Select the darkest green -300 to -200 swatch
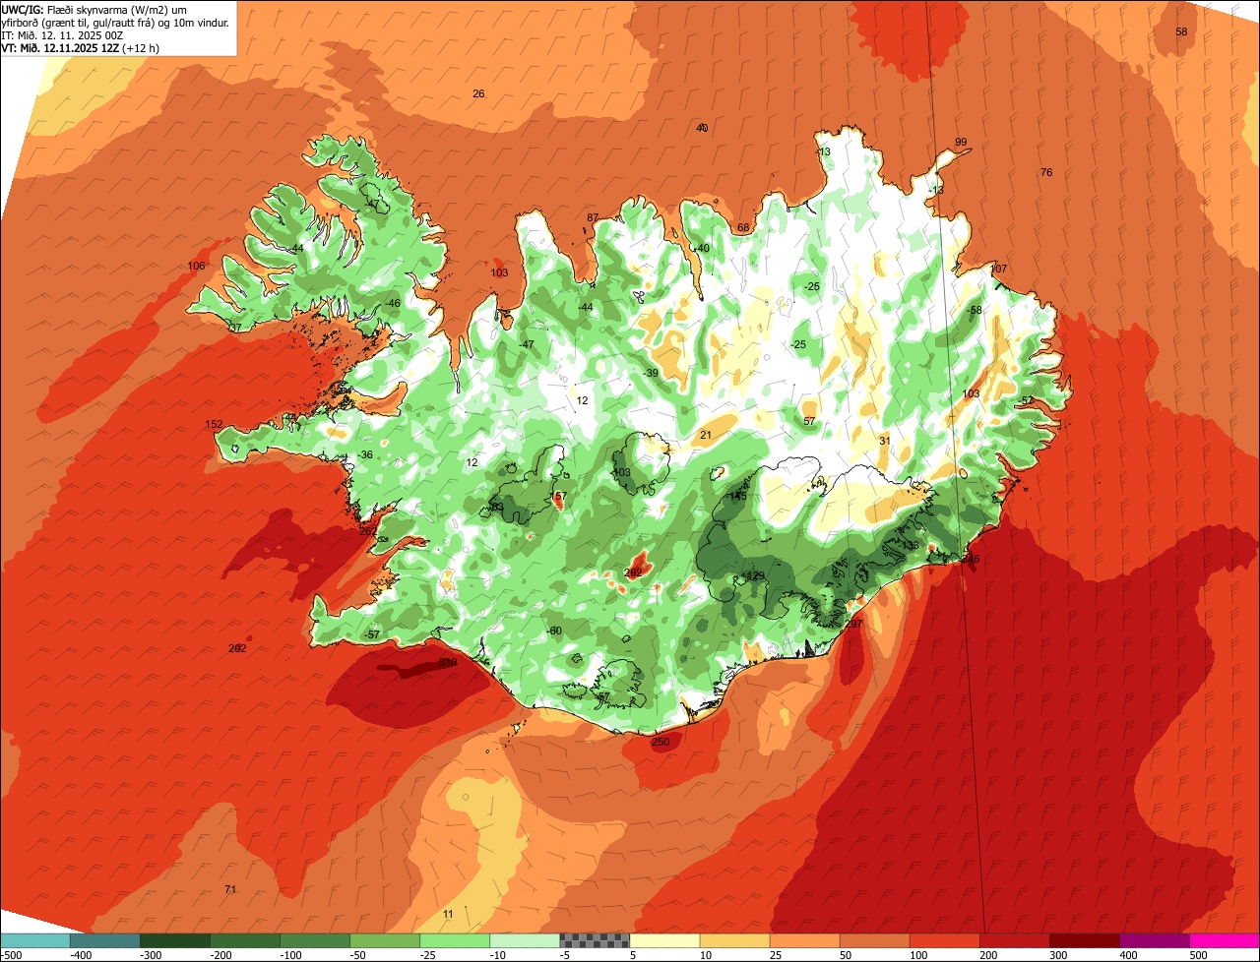The width and height of the screenshot is (1260, 962). click(x=174, y=940)
